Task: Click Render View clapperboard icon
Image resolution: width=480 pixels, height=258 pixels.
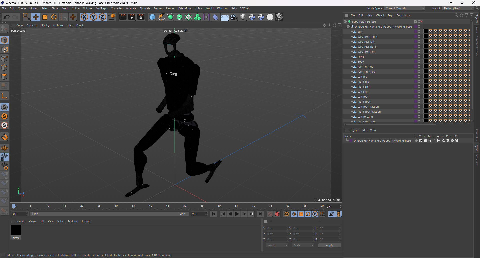Action: [123, 17]
